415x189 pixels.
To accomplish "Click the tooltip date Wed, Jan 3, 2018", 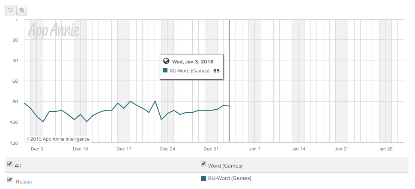I will point(192,62).
